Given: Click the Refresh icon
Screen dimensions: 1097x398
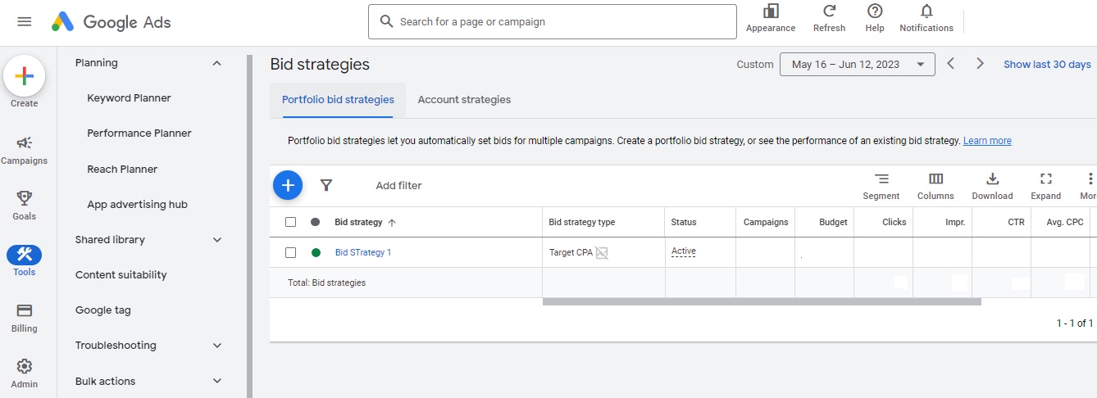Looking at the screenshot, I should point(829,11).
